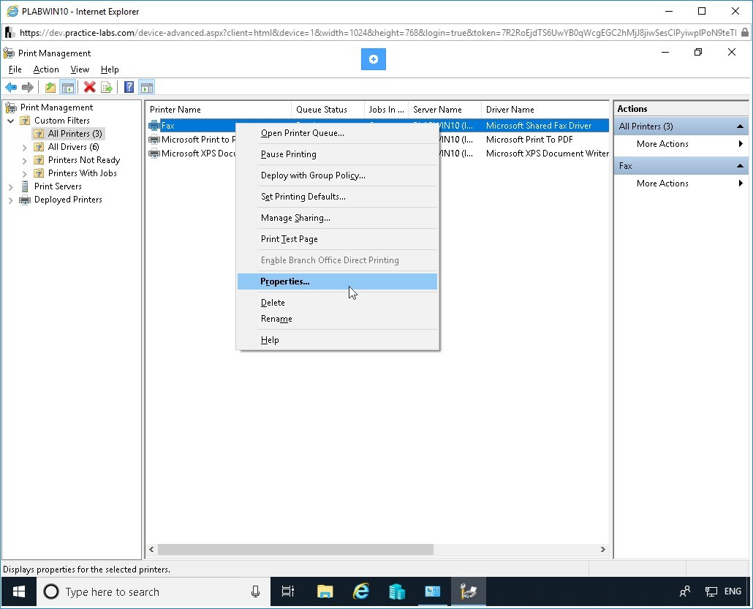Click the red X Delete toolbar icon
753x609 pixels.
point(90,88)
